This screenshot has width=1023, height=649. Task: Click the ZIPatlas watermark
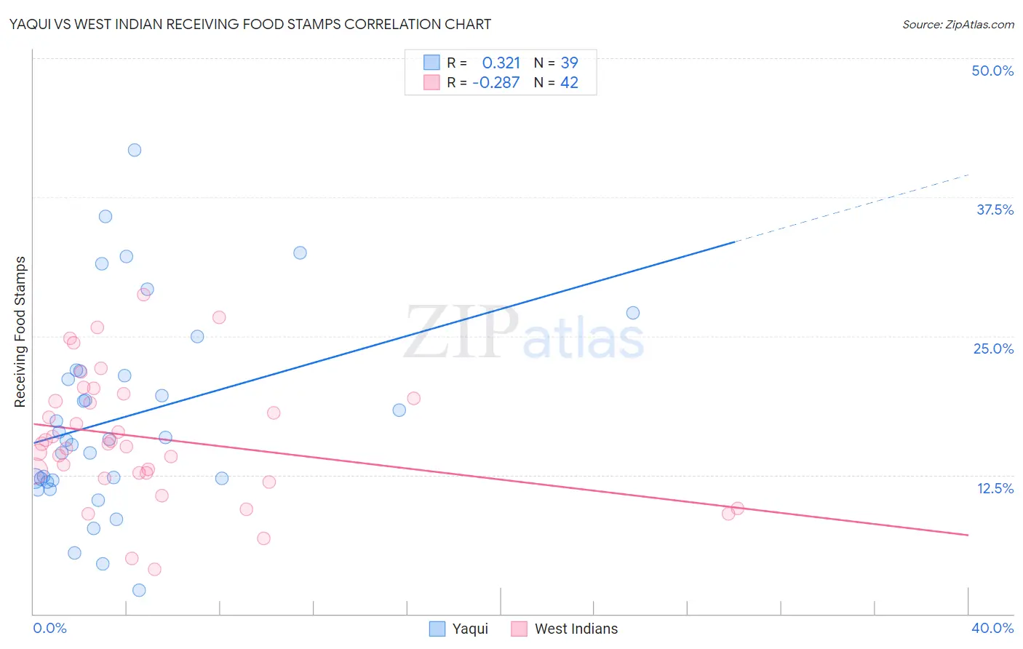click(524, 333)
